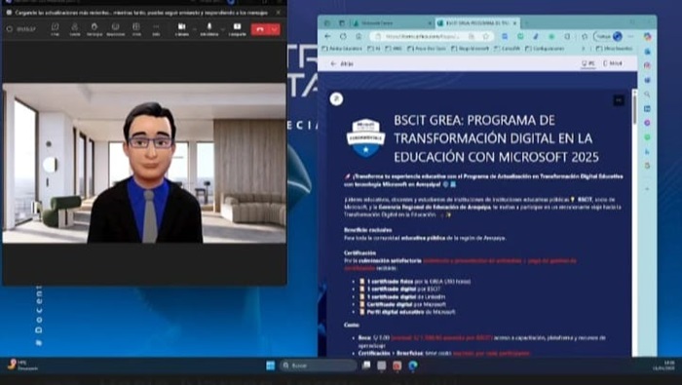Toggle the Micrófono mute button
The width and height of the screenshot is (682, 385).
point(209,29)
